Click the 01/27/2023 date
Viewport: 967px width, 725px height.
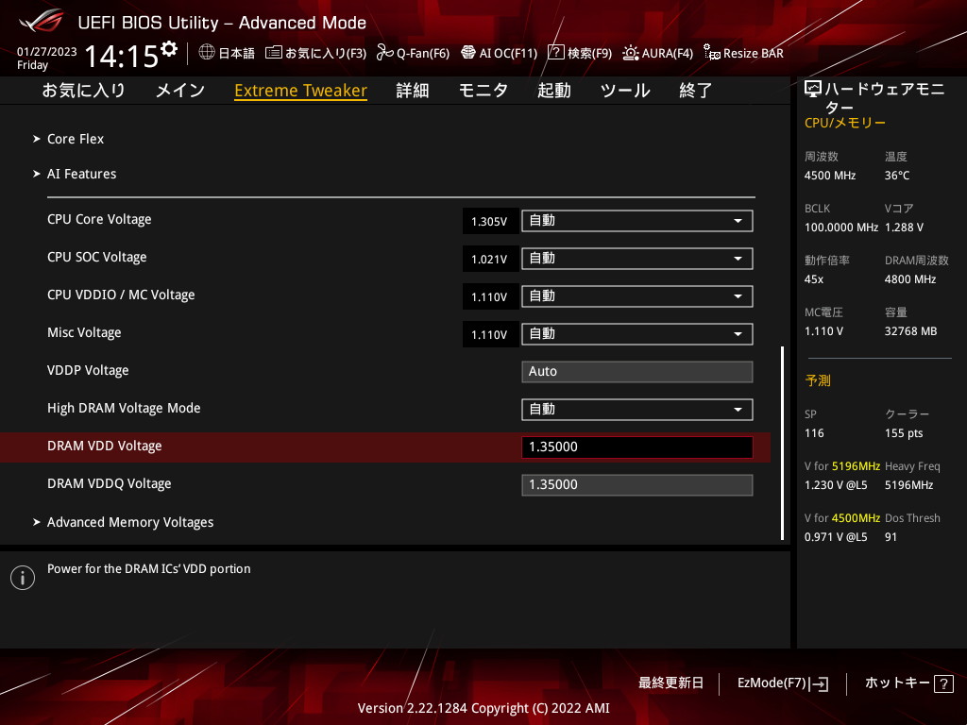click(x=47, y=51)
